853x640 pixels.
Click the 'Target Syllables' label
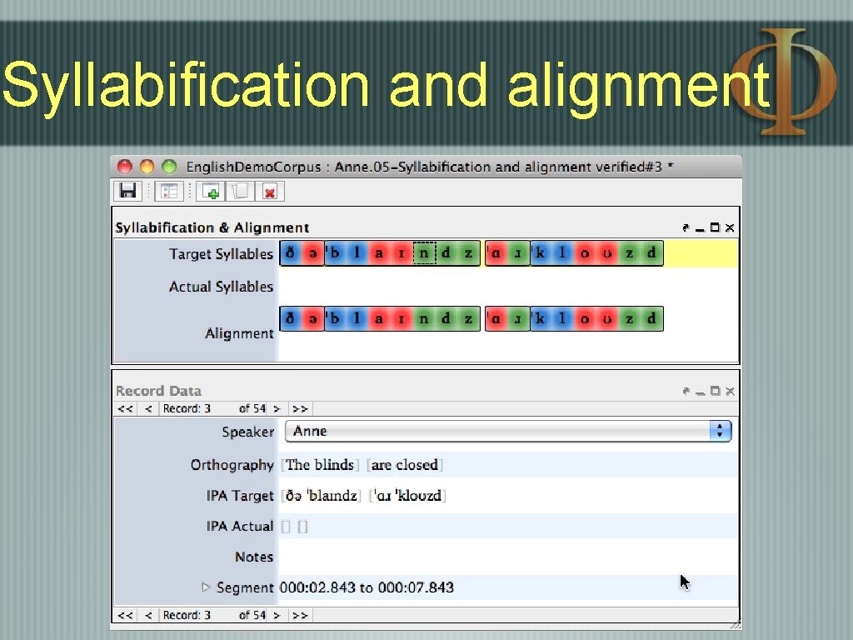(x=221, y=254)
